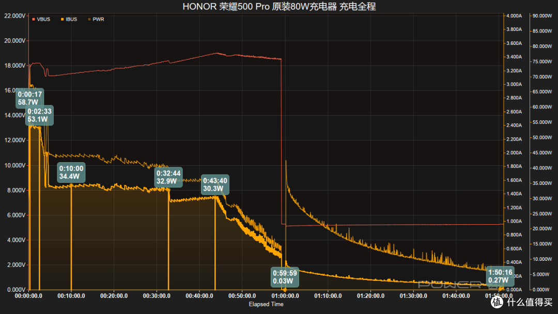This screenshot has height=314, width=558.
Task: Click the brown PWR color swatch
Action: (x=89, y=19)
